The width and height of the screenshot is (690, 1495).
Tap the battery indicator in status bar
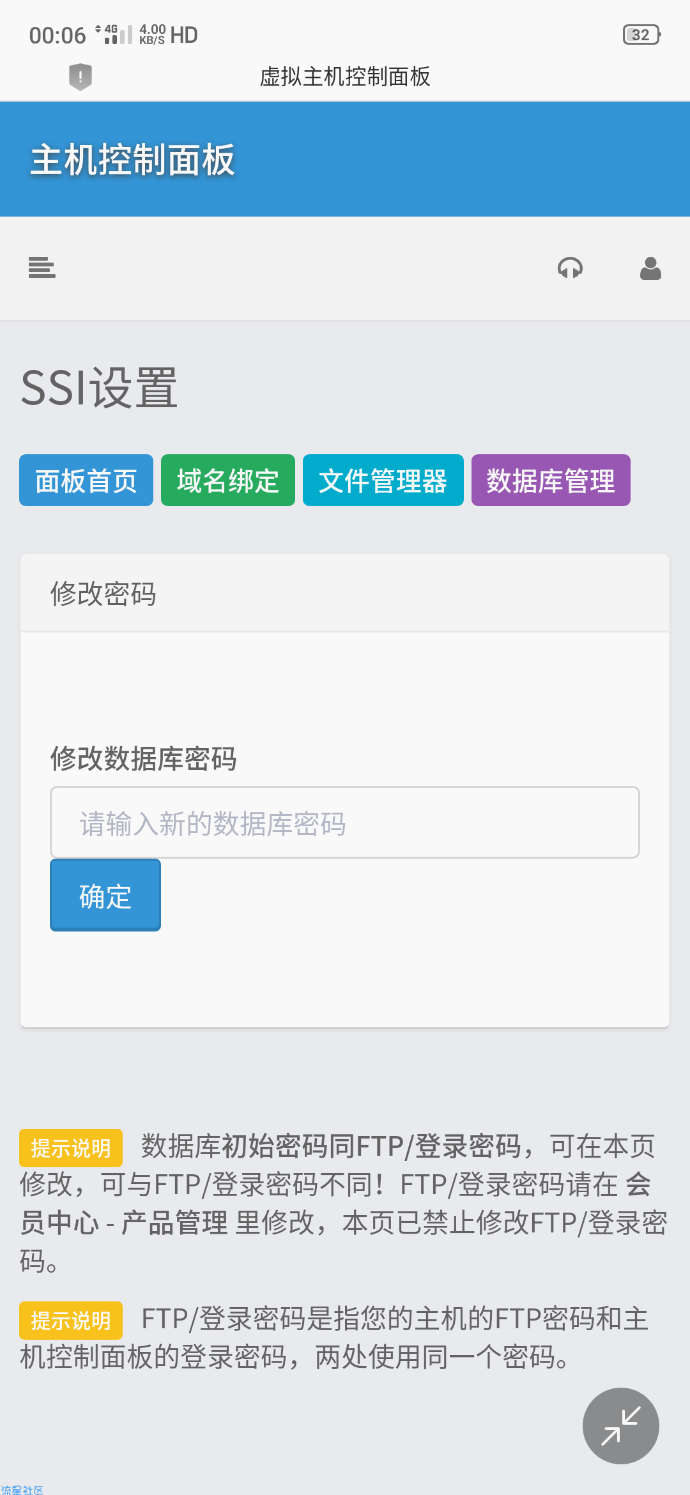(x=641, y=34)
